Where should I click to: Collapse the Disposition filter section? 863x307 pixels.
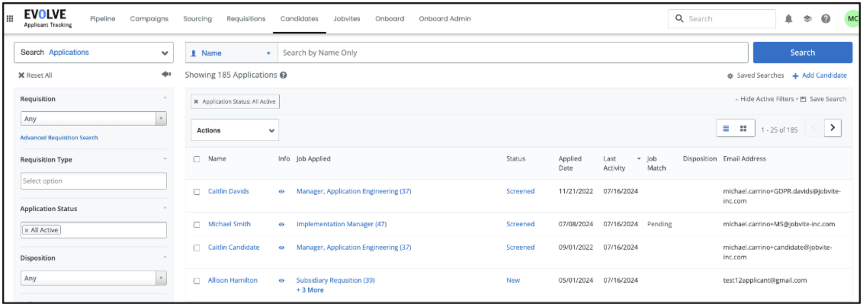(165, 257)
